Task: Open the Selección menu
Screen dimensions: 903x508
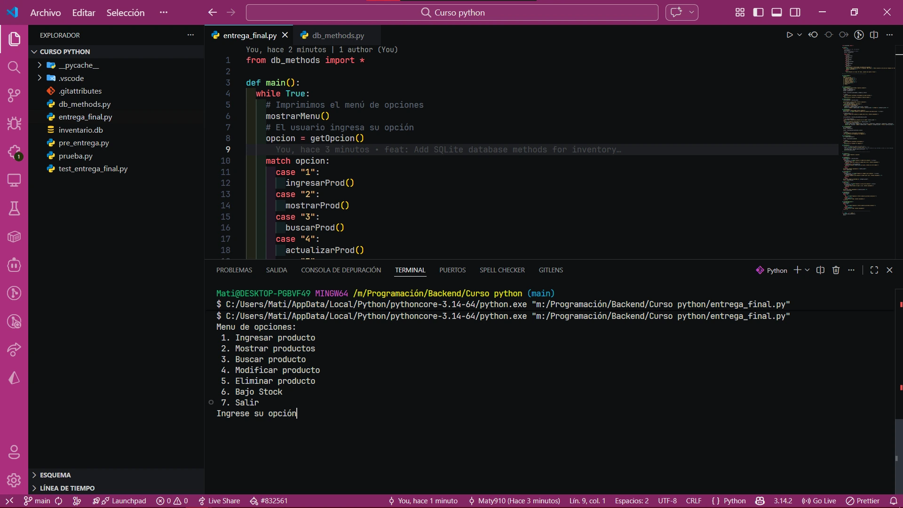Action: pos(125,13)
